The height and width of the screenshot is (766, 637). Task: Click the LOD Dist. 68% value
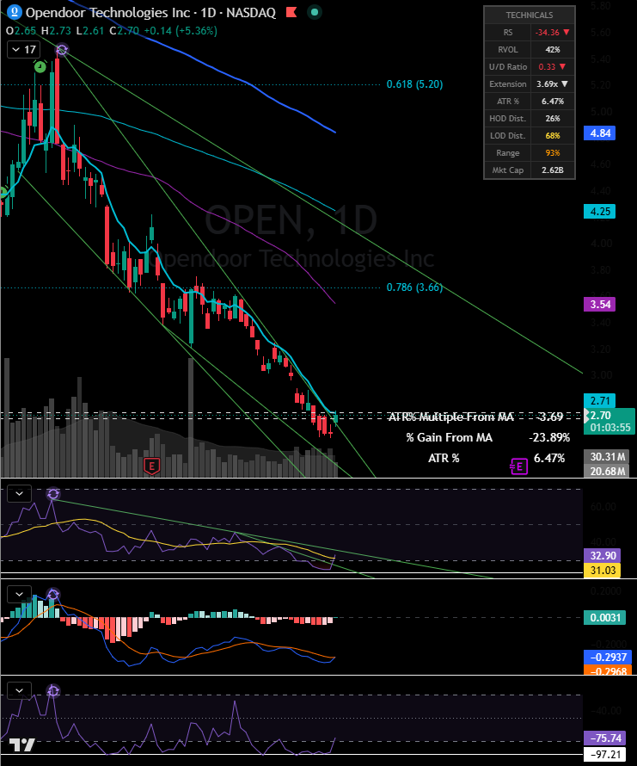(553, 135)
